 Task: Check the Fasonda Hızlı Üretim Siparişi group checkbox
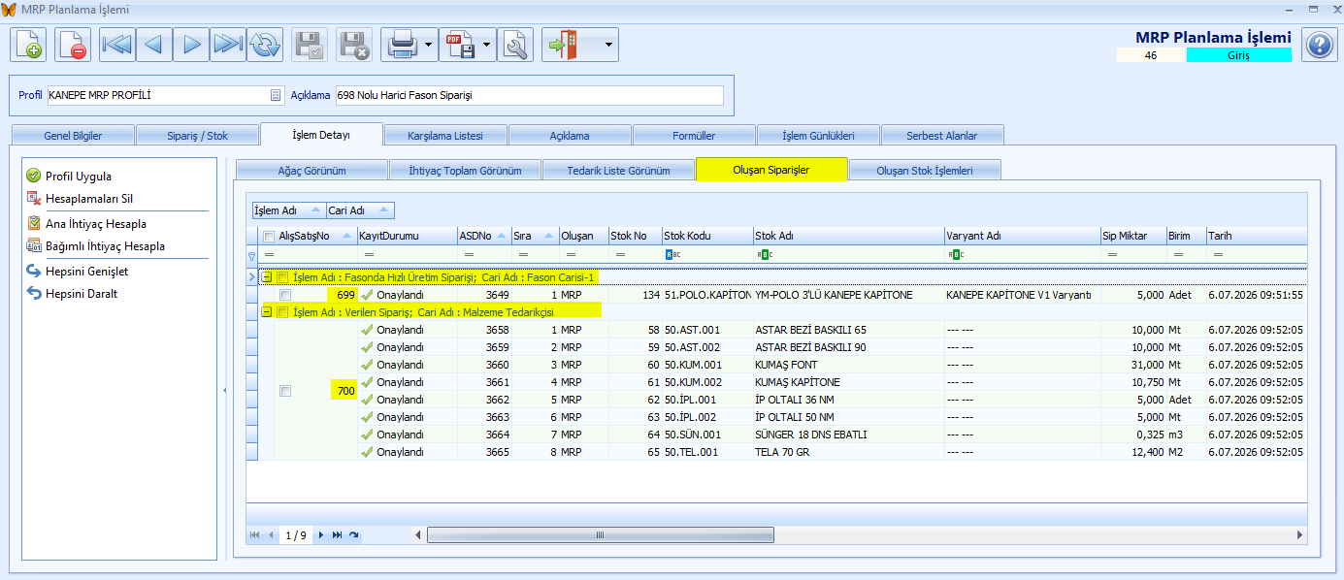(282, 277)
